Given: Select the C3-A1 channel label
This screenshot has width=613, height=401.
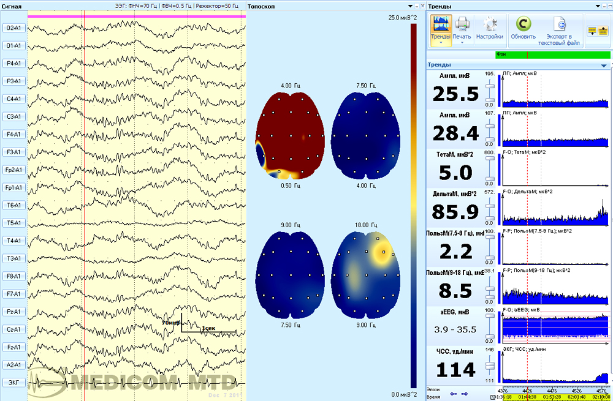Looking at the screenshot, I should point(13,116).
